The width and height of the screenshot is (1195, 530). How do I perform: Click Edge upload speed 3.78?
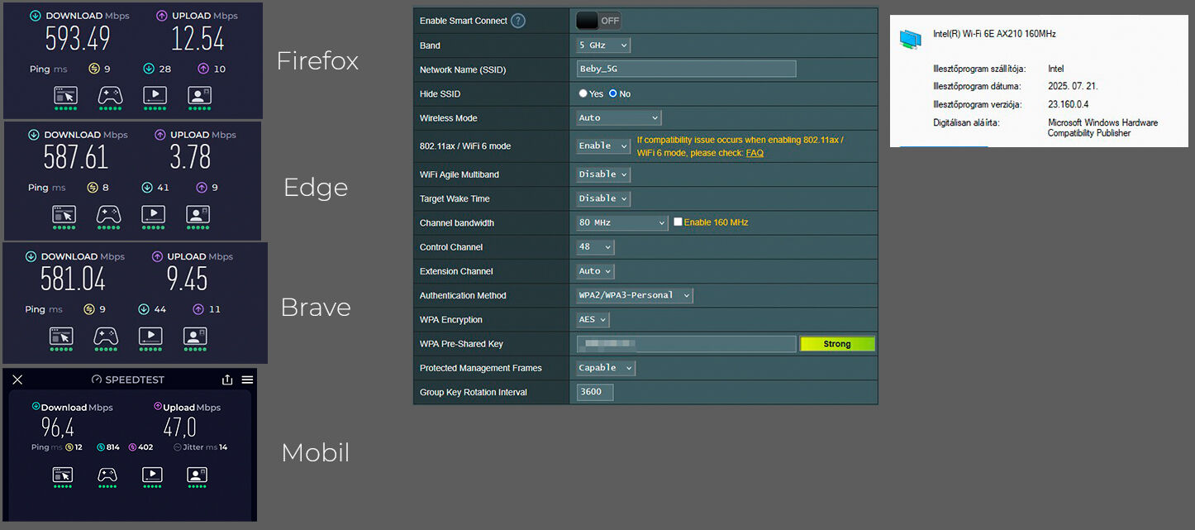click(191, 157)
